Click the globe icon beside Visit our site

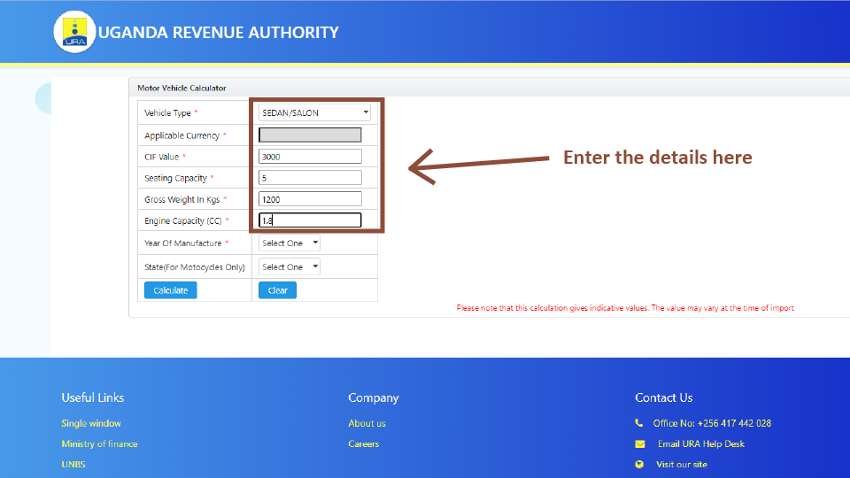click(x=639, y=465)
